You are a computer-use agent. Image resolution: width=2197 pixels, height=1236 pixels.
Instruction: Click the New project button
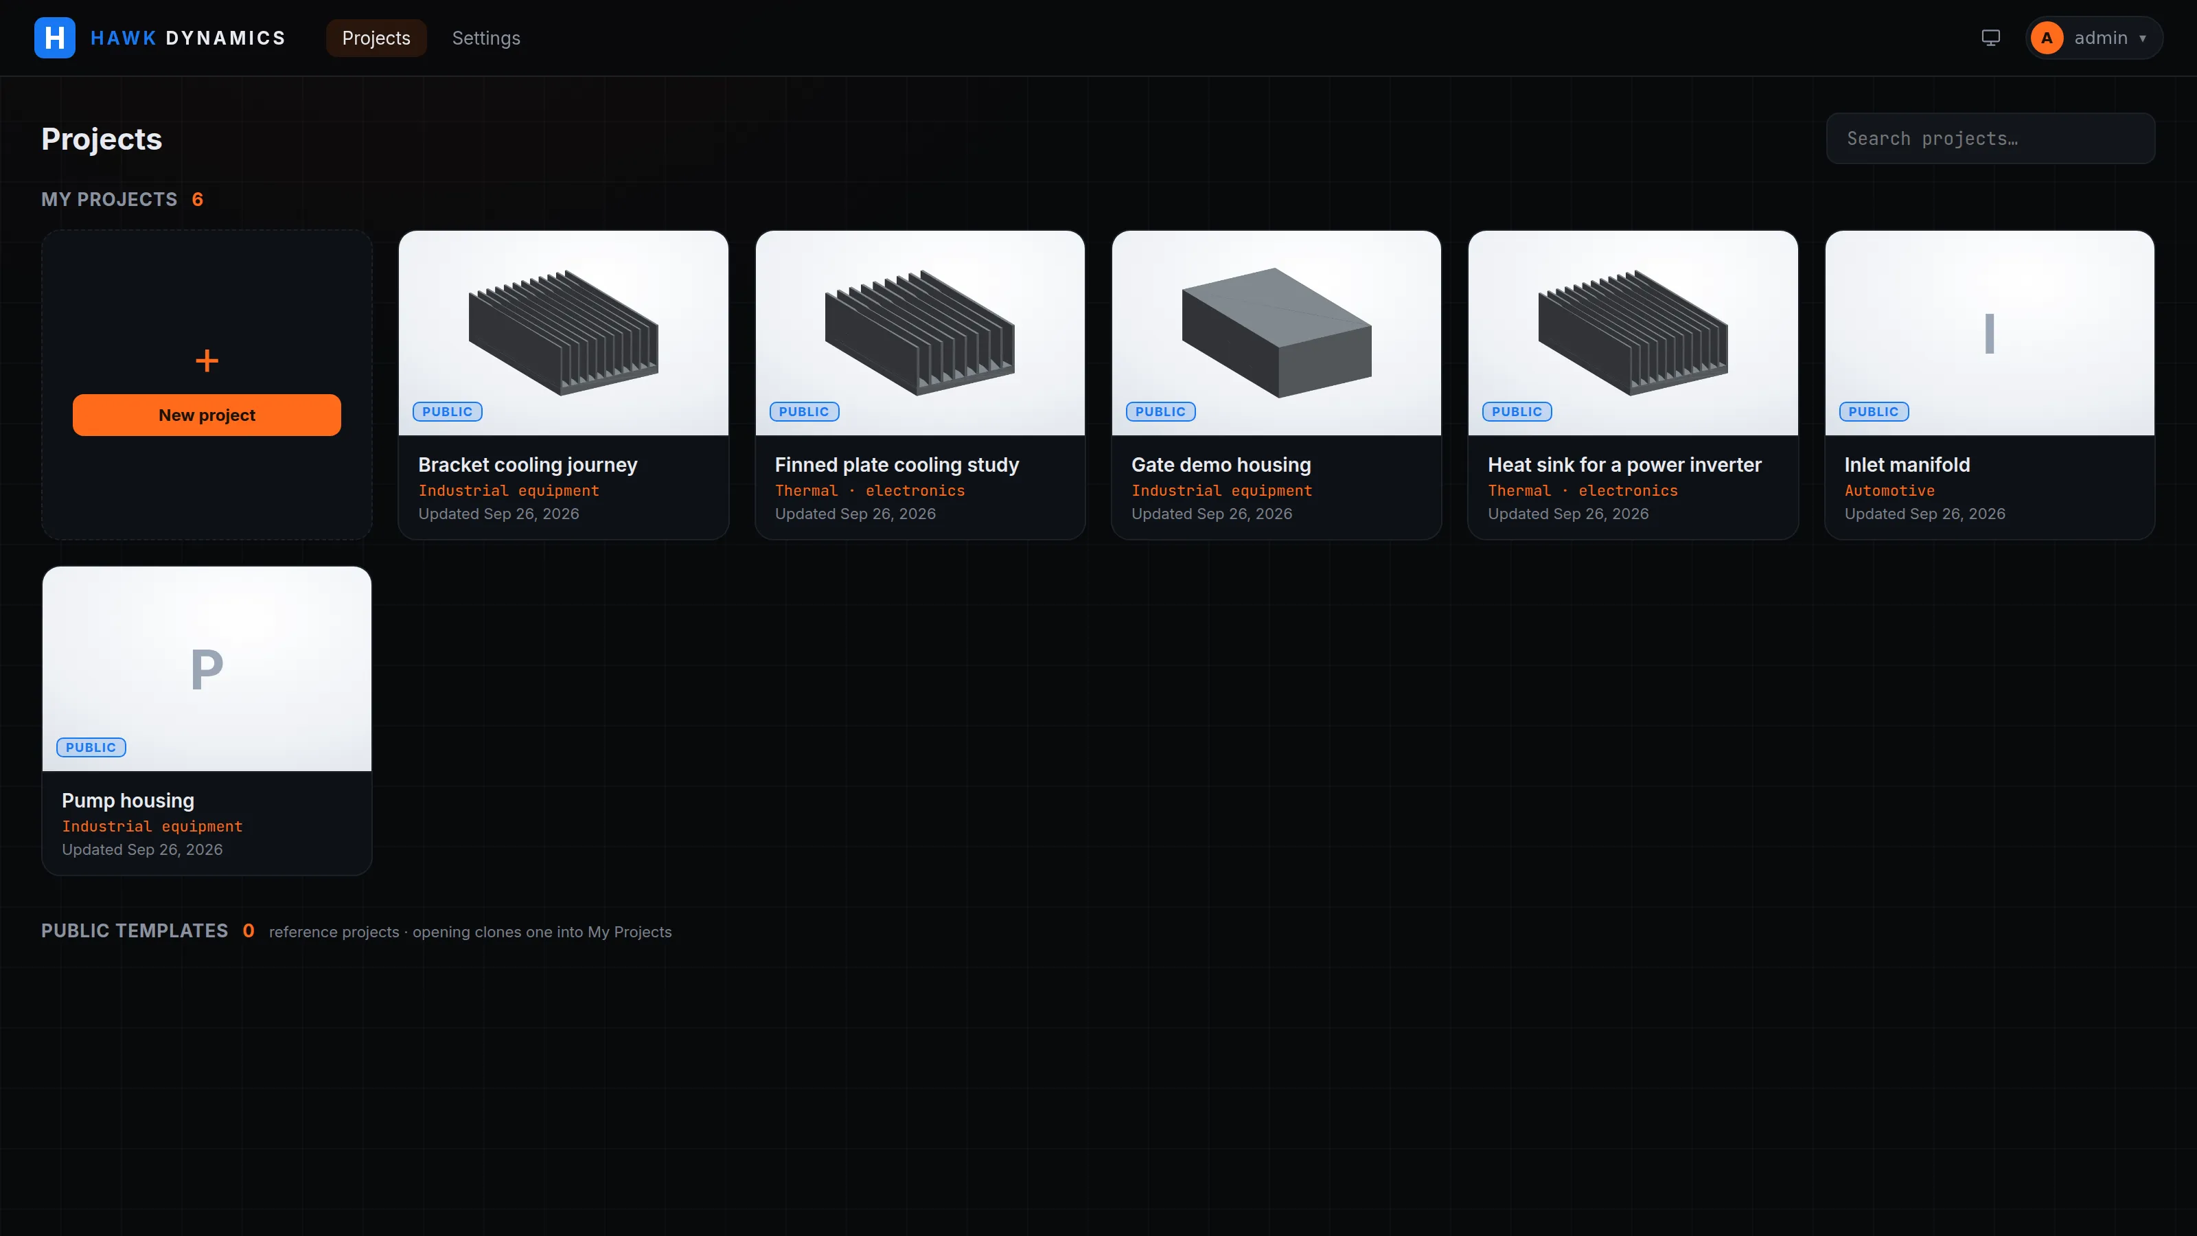(207, 415)
